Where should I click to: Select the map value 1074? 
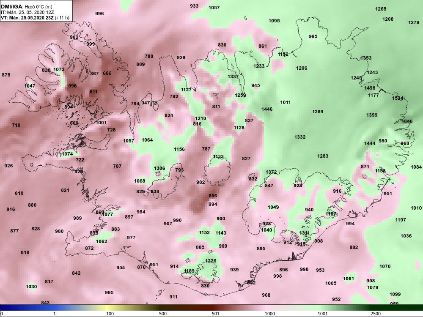[67, 154]
